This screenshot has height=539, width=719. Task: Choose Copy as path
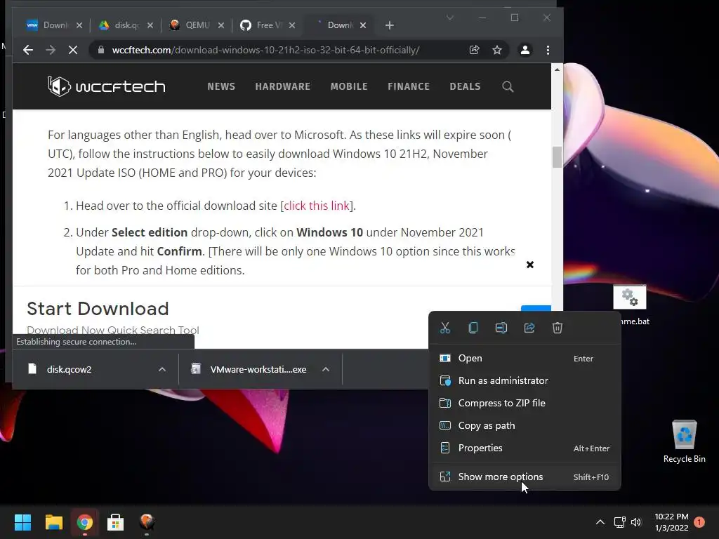tap(525, 425)
